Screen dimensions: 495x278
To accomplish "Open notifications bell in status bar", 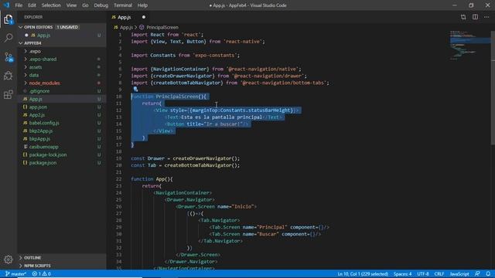I will 488,273.
